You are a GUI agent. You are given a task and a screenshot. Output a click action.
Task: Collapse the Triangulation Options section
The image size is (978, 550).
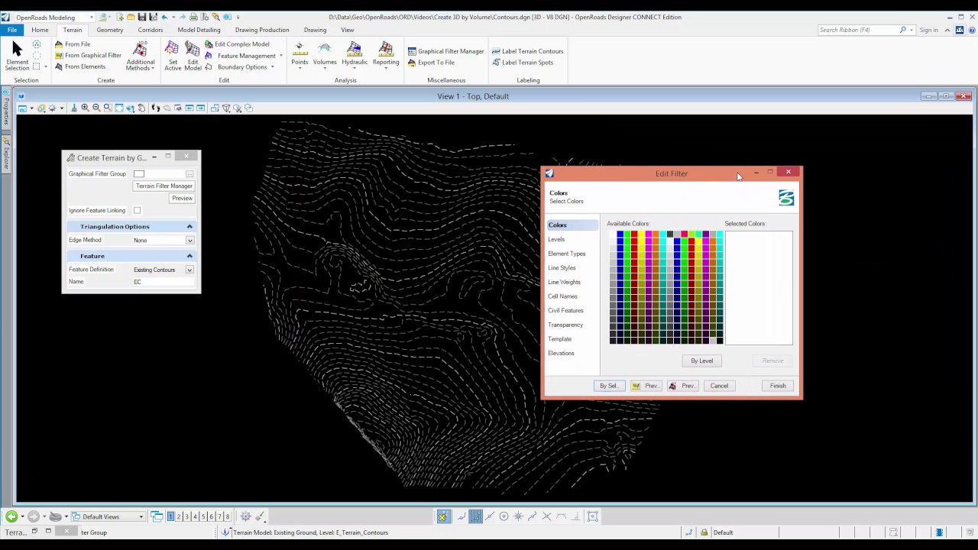point(189,226)
